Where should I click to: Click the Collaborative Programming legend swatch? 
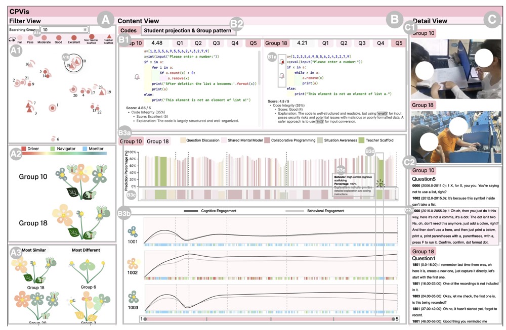(x=267, y=140)
